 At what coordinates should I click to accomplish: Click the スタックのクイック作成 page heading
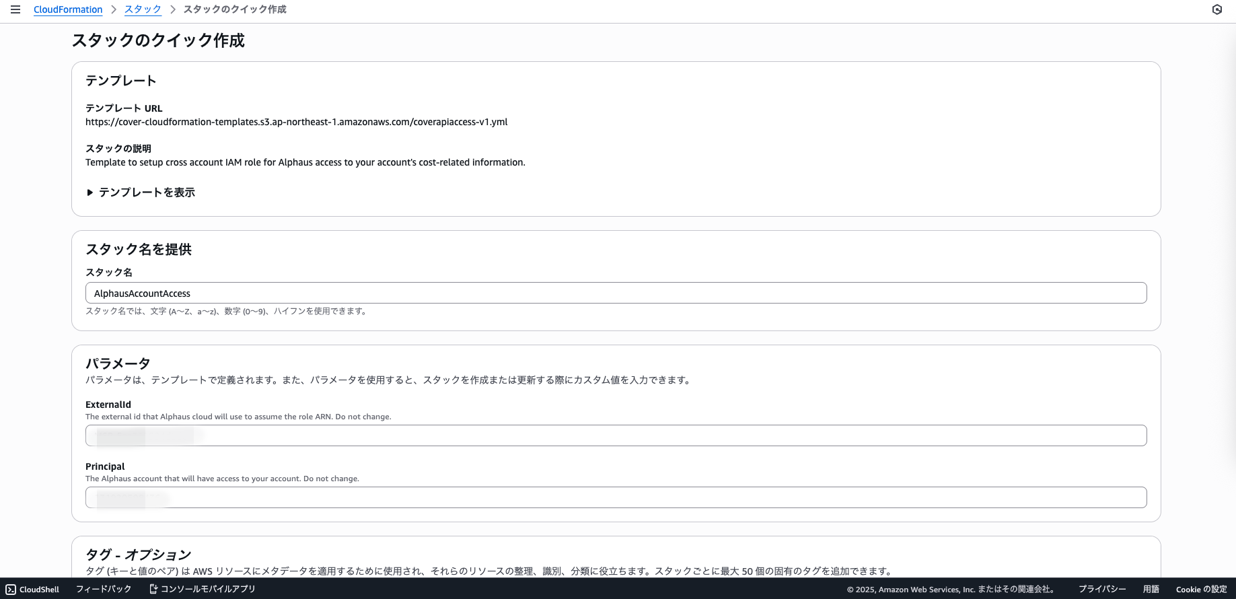tap(158, 40)
